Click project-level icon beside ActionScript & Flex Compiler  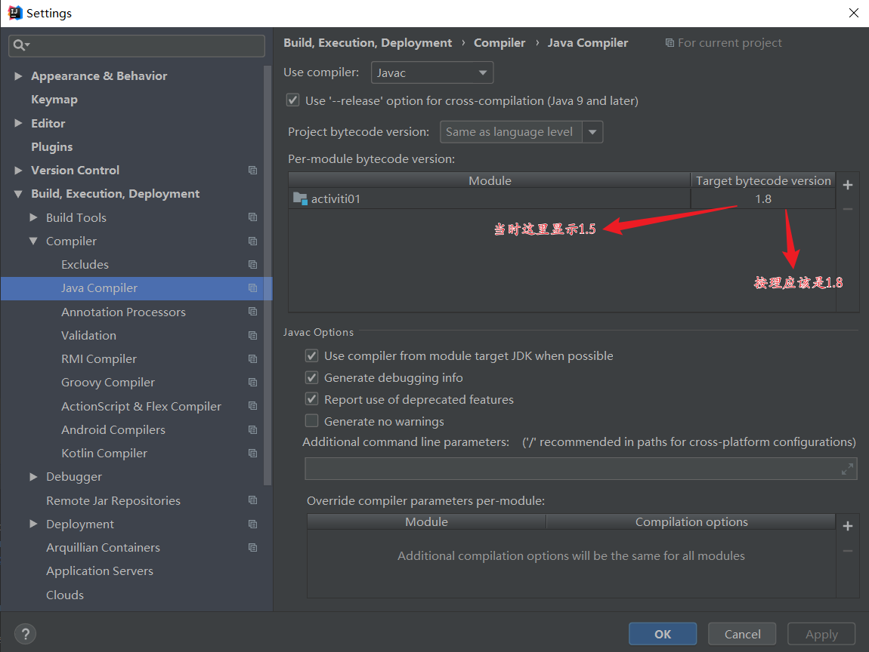(x=252, y=406)
